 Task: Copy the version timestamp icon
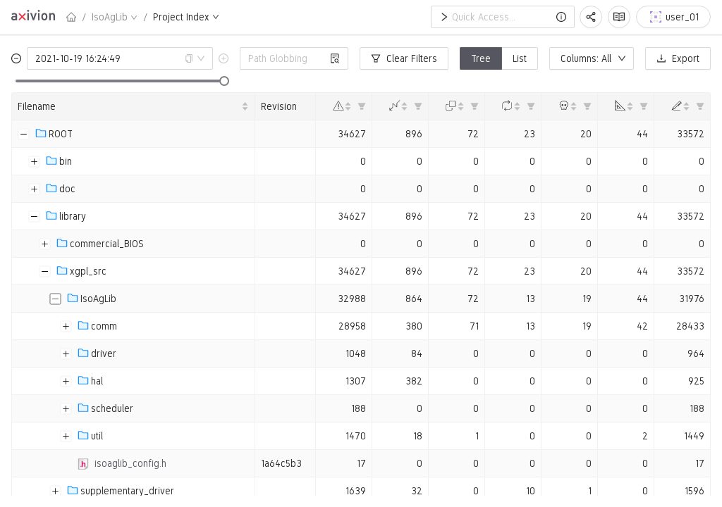[188, 58]
